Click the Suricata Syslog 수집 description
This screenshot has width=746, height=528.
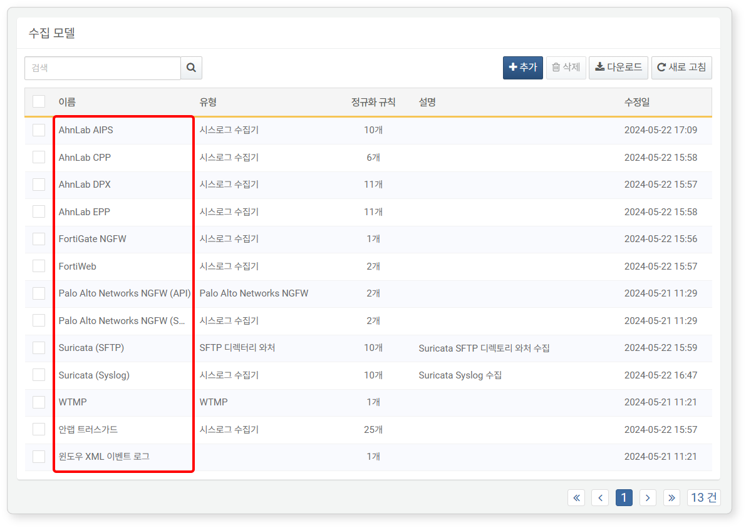pyautogui.click(x=460, y=375)
